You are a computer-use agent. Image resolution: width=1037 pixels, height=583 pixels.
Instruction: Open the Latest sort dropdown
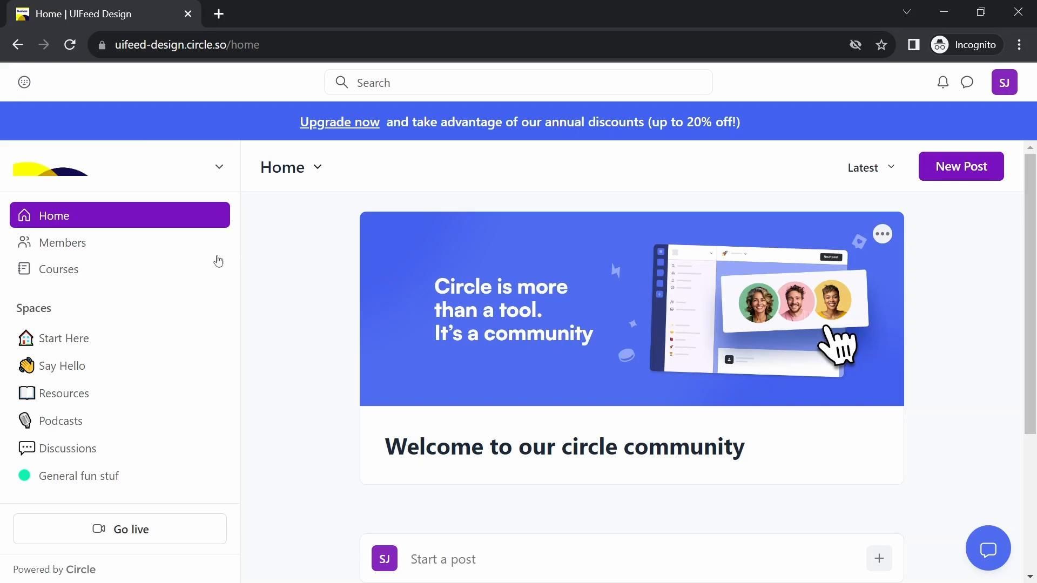pos(871,168)
